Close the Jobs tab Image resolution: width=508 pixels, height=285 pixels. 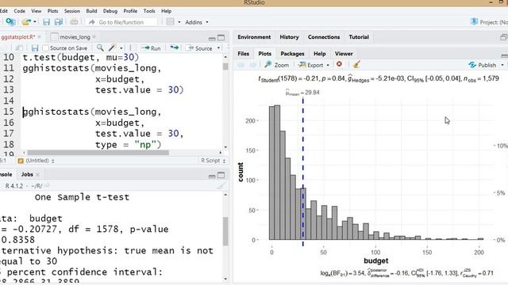37,174
